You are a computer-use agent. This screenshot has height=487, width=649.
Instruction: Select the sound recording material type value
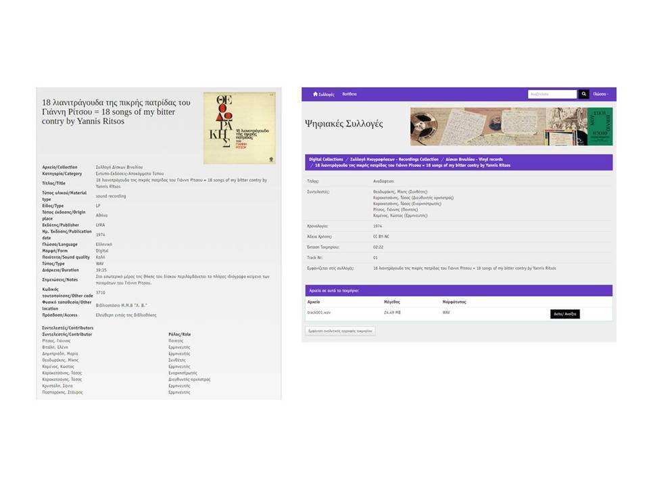tap(110, 196)
